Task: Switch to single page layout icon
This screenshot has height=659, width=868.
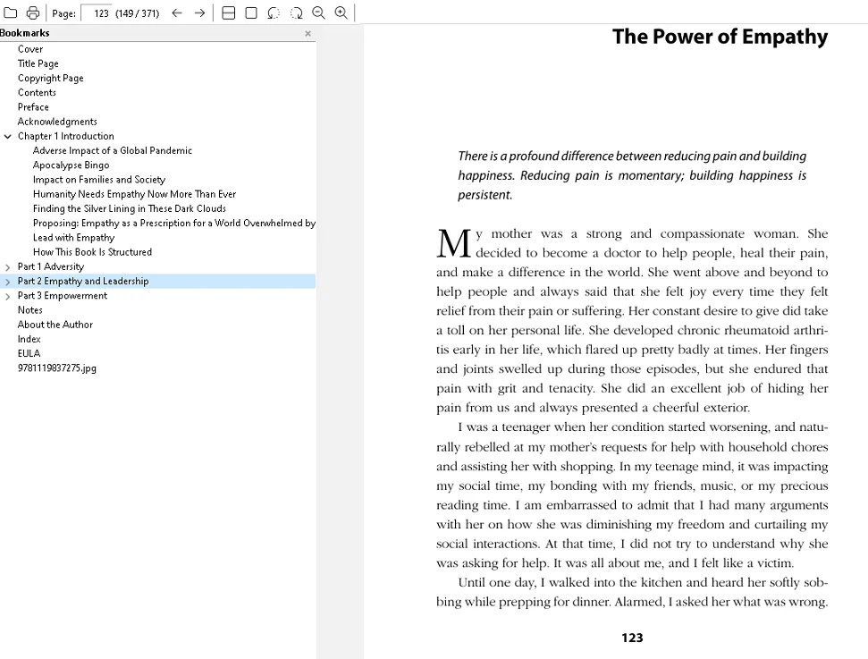Action: click(251, 13)
